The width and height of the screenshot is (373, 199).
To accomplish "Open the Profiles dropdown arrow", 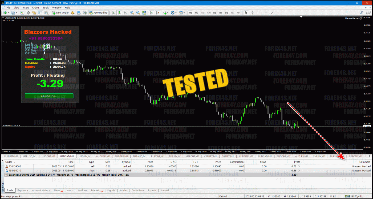I will pos(16,13).
